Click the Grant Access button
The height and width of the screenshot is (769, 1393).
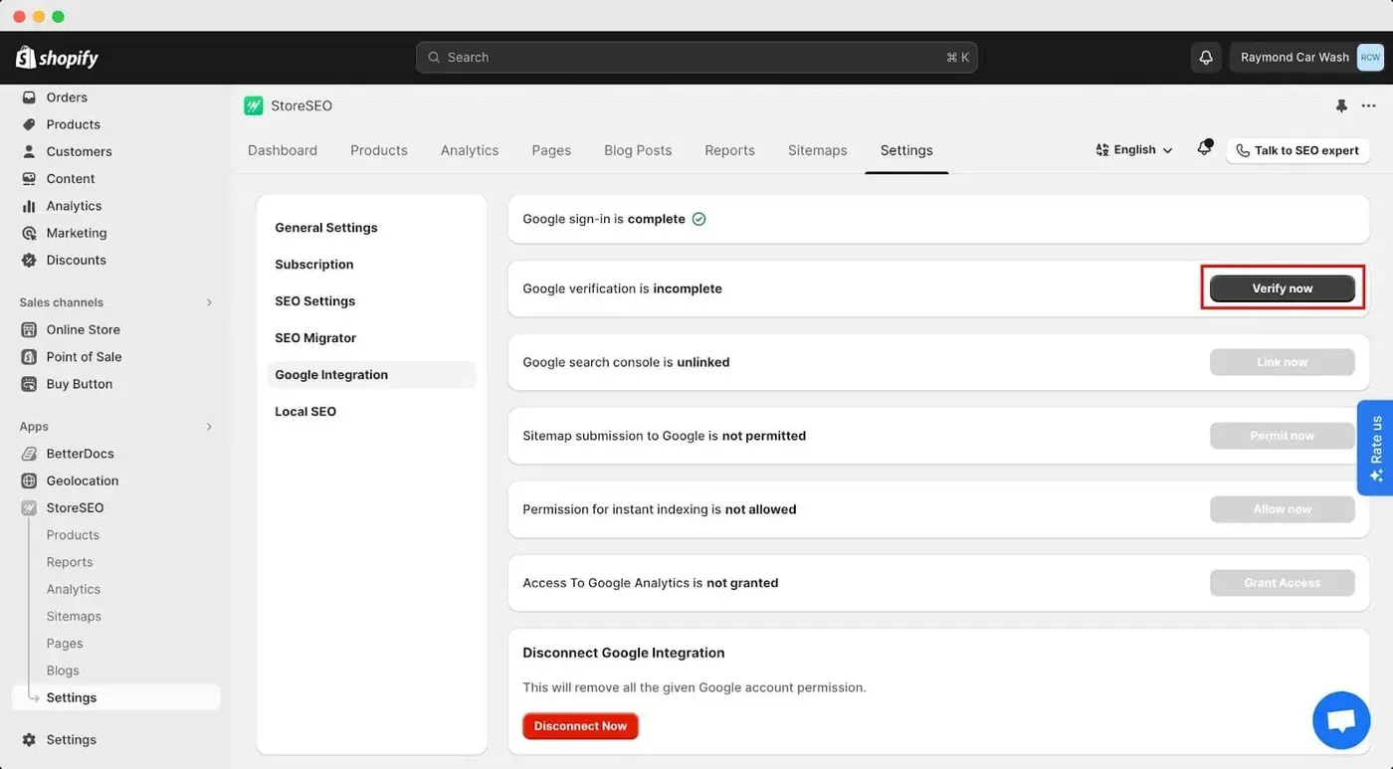pyautogui.click(x=1283, y=583)
